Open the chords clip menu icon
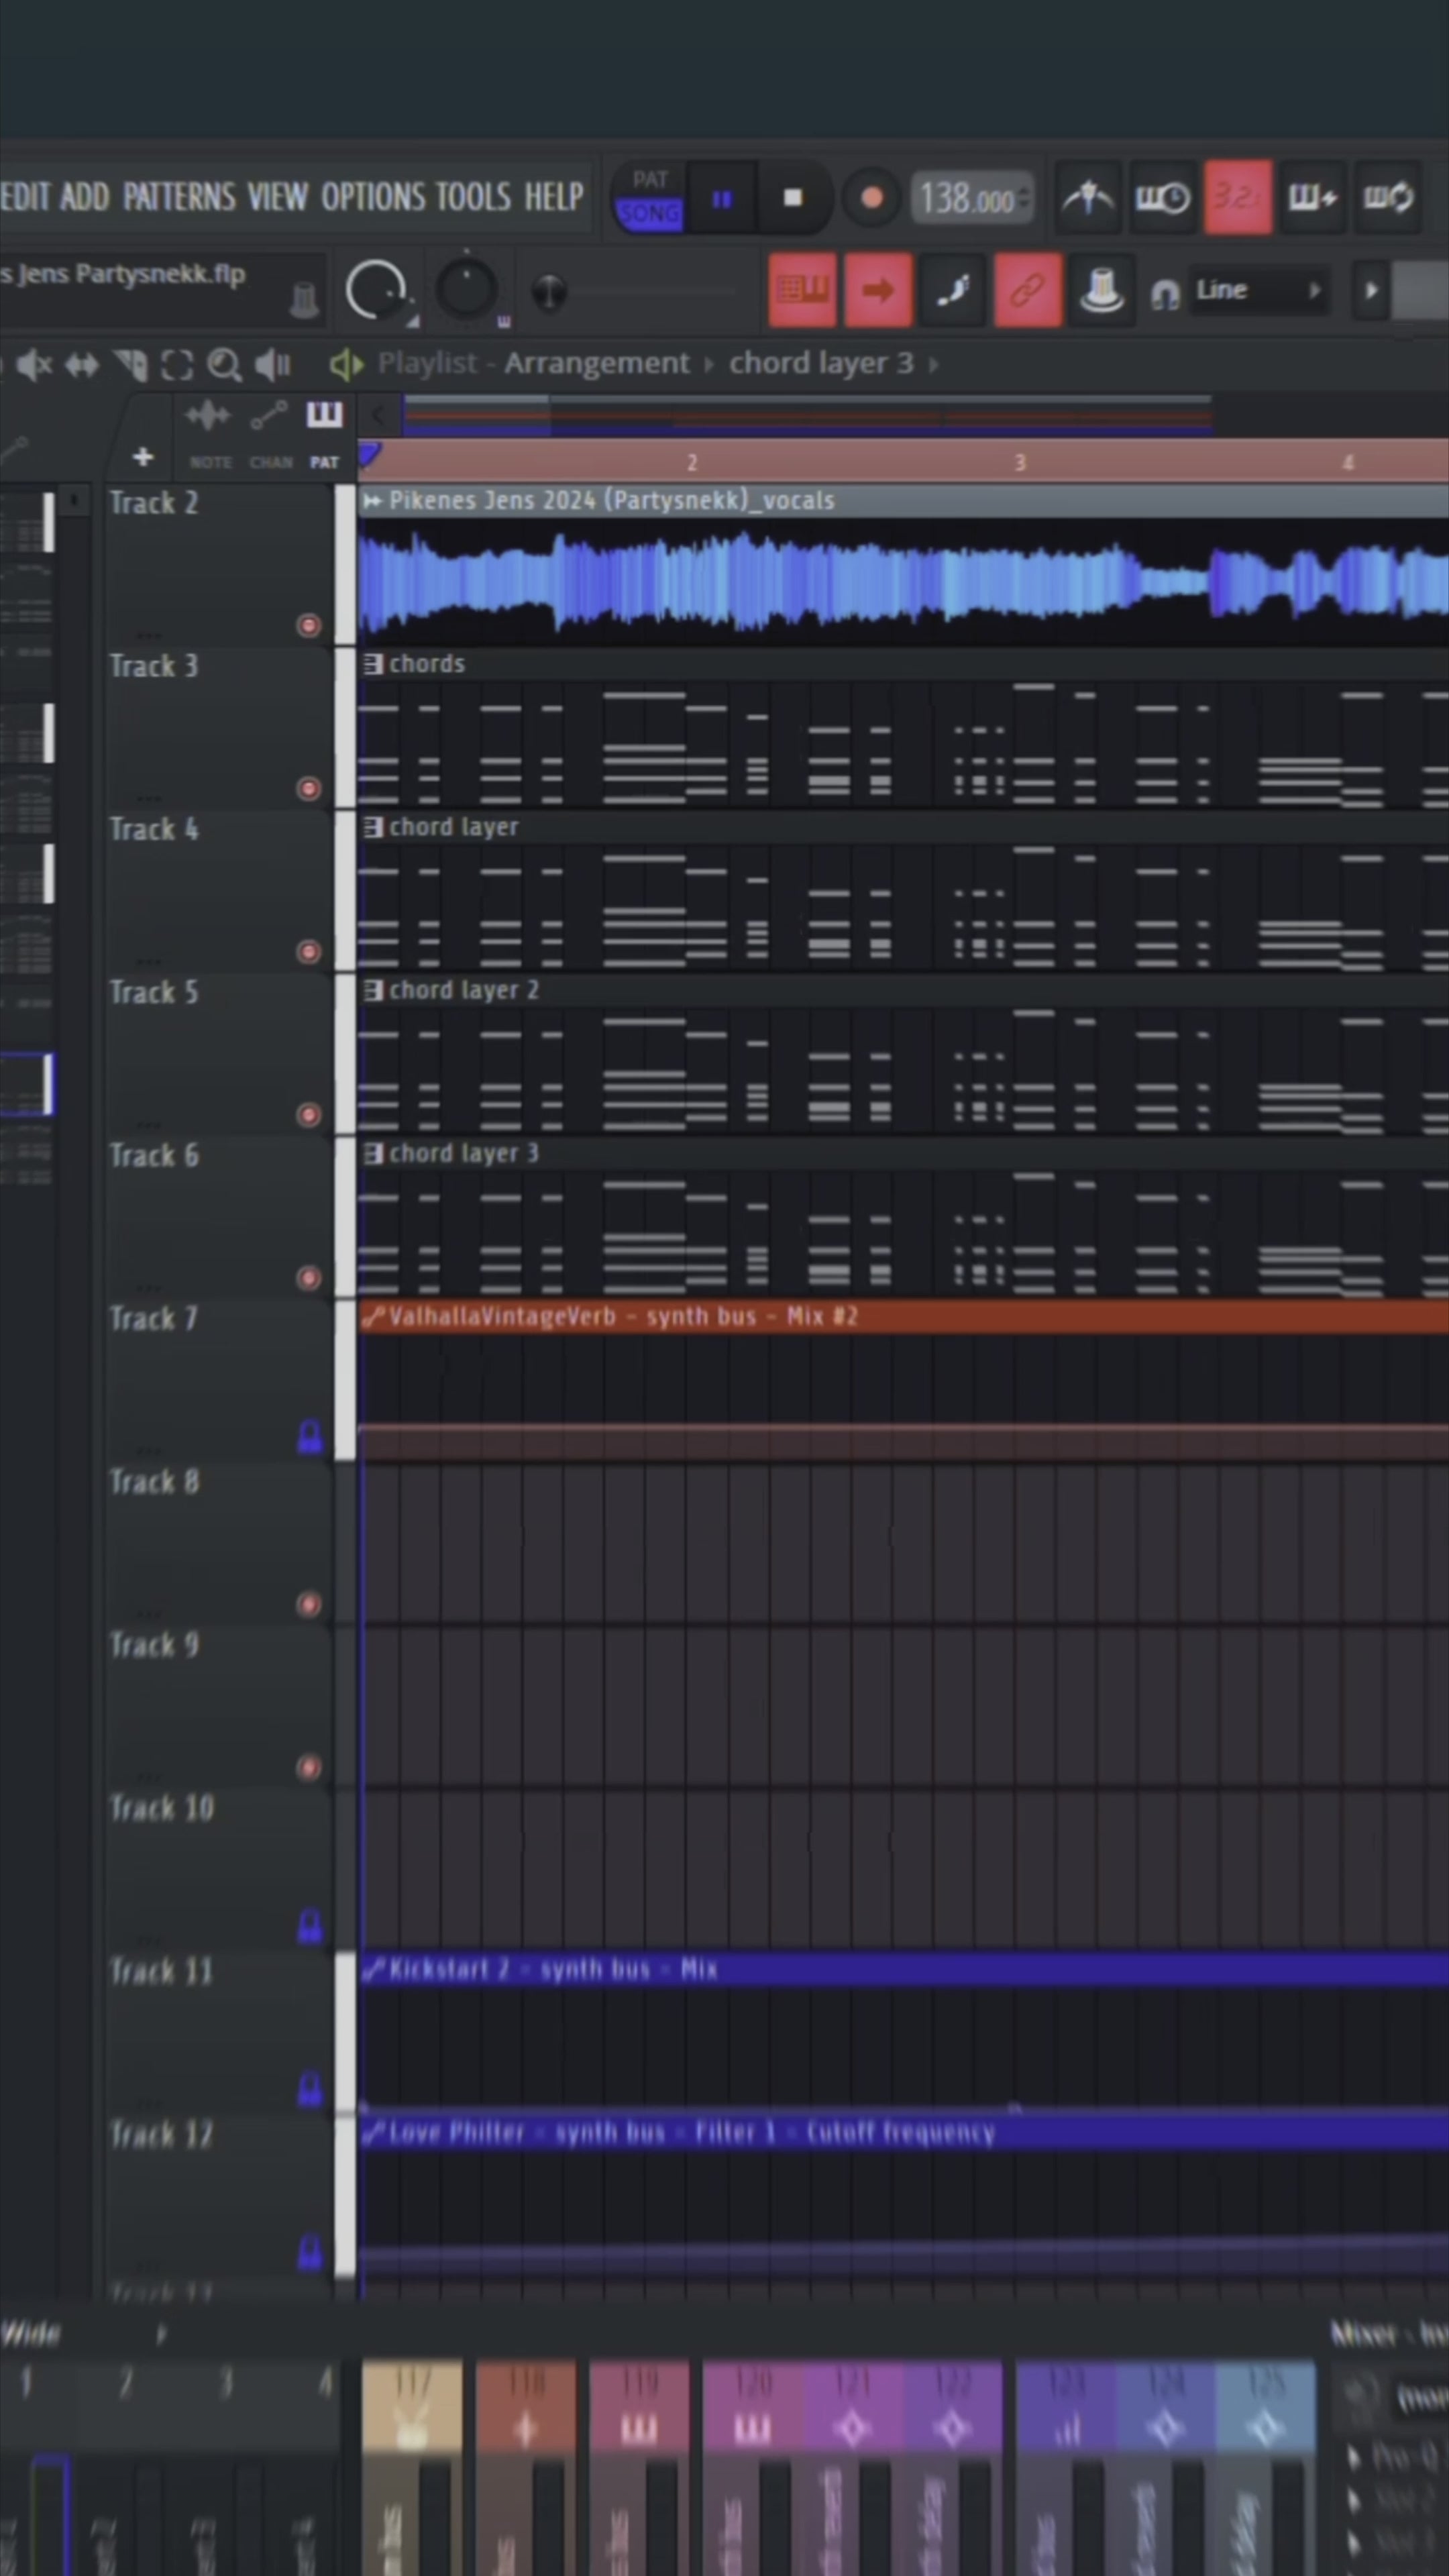This screenshot has width=1449, height=2576. click(x=373, y=664)
